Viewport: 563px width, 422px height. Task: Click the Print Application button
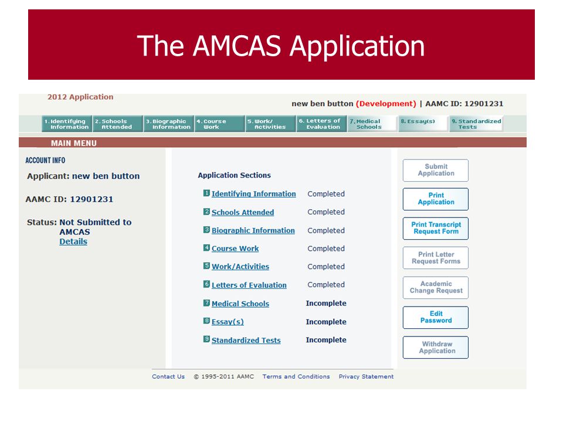tap(436, 199)
